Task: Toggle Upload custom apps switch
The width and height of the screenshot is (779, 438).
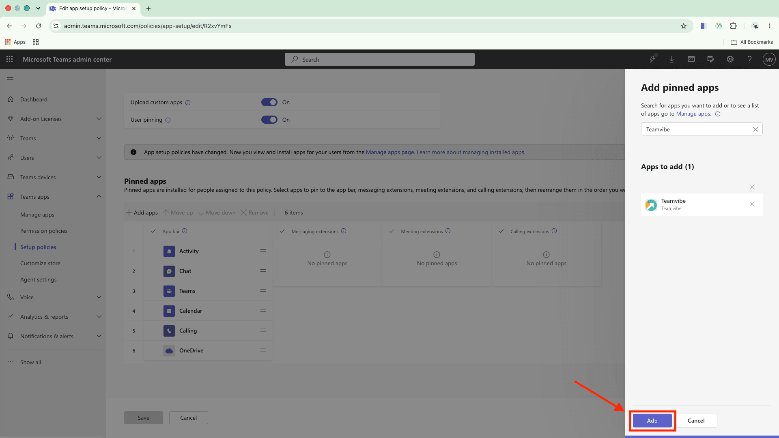Action: pyautogui.click(x=269, y=102)
